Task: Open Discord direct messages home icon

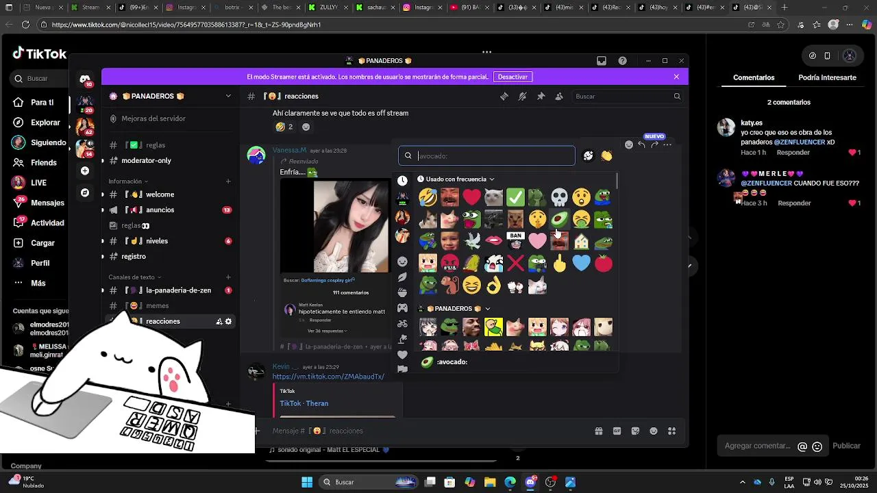Action: click(85, 79)
